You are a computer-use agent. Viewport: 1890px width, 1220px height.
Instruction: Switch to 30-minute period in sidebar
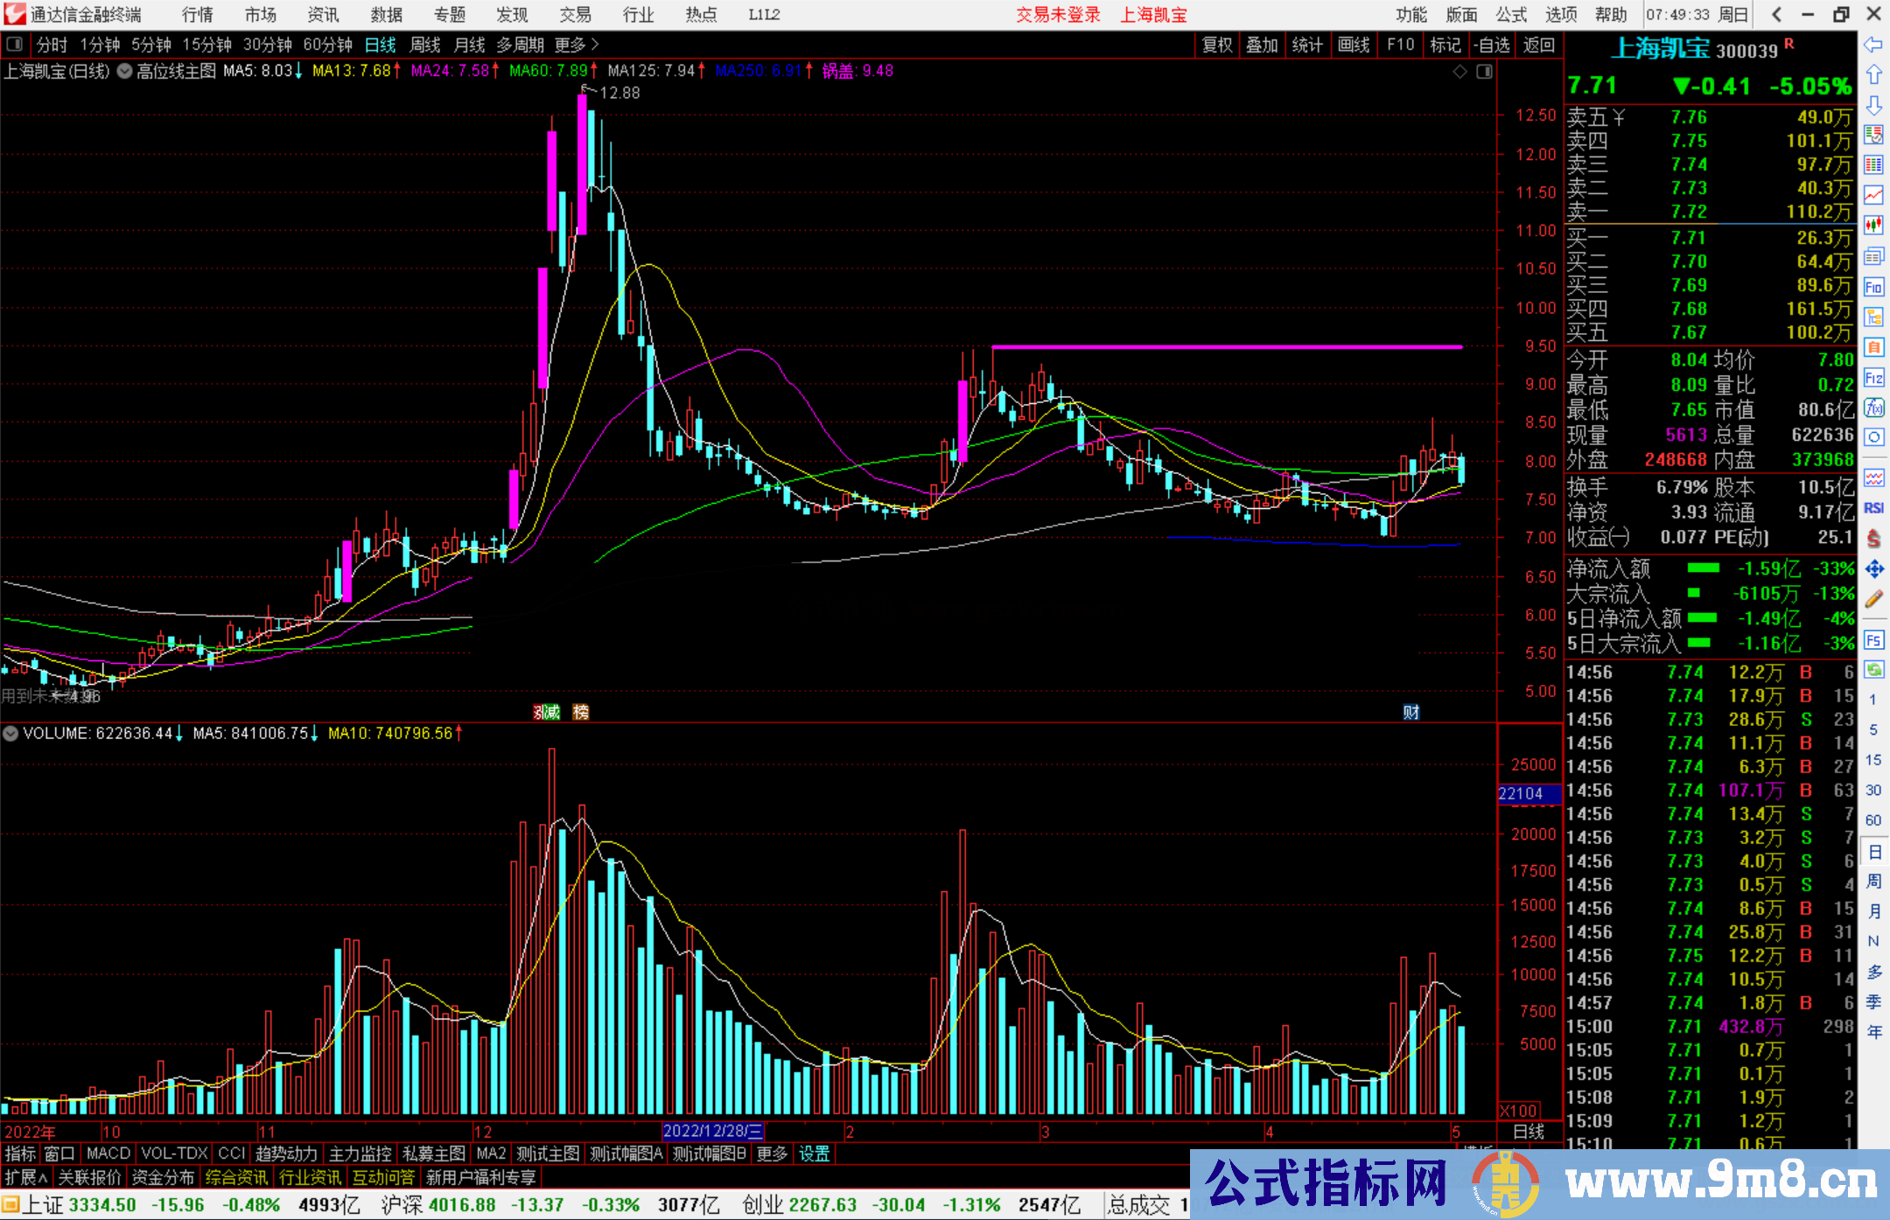(x=1873, y=790)
